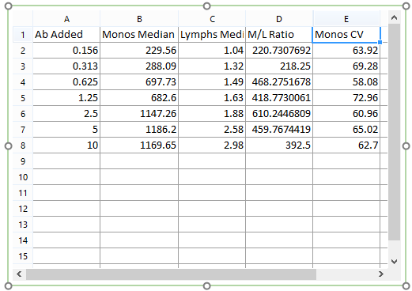Click the horizontal scrollbar right arrow
412x291 pixels.
(381, 274)
